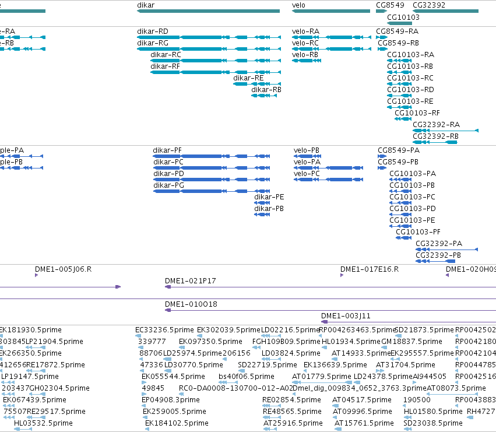Select the velo-RC transcript
The height and width of the screenshot is (432, 496).
point(332,49)
